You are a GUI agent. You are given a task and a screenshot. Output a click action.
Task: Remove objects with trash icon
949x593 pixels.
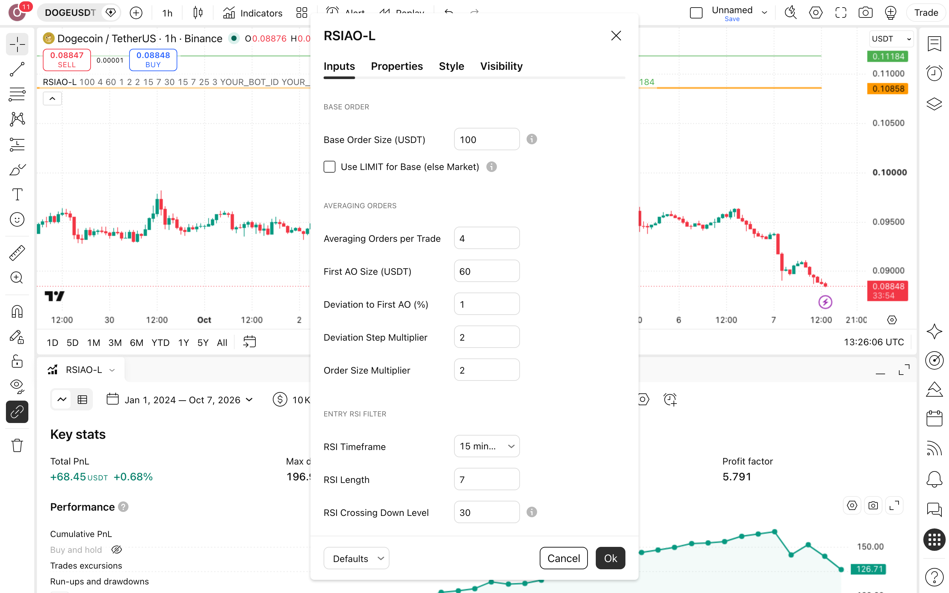coord(17,445)
